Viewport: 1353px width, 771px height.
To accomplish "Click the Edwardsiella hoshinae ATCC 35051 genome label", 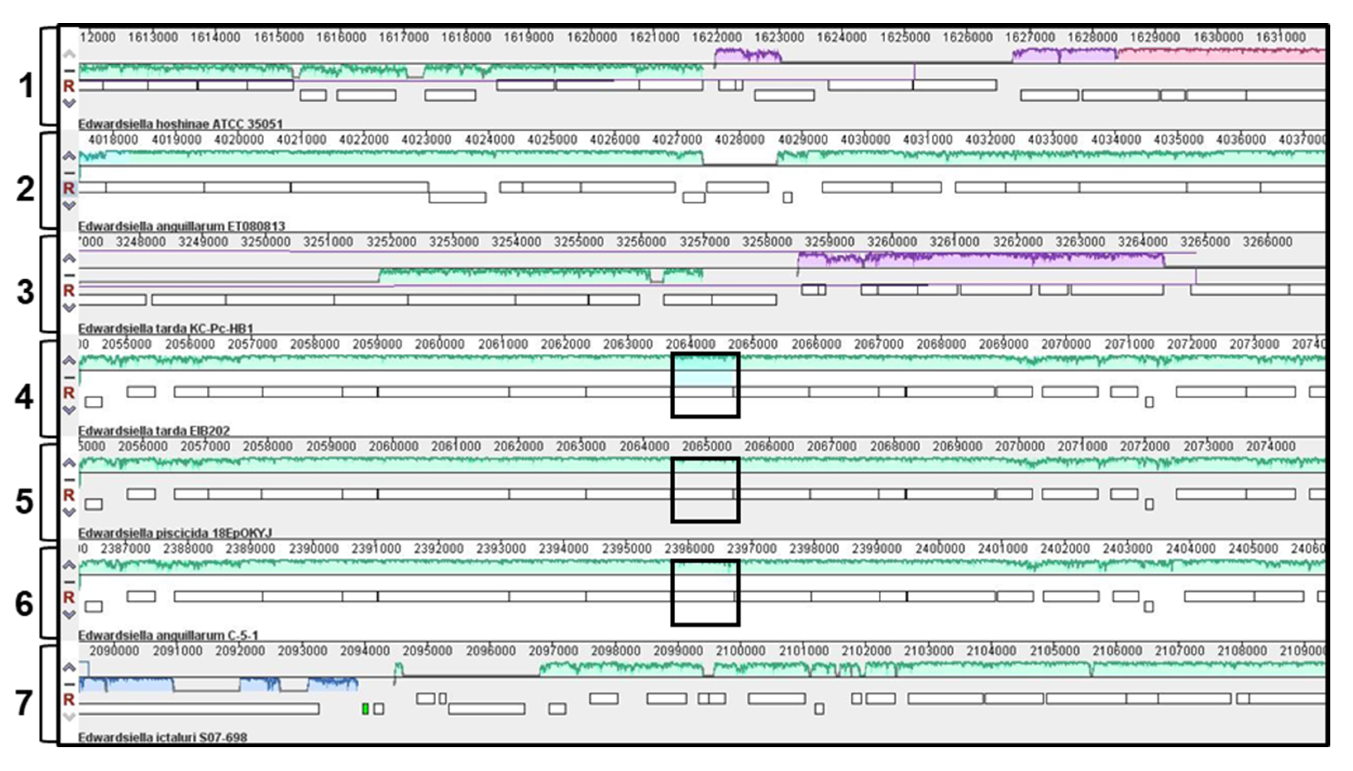I will click(x=180, y=124).
